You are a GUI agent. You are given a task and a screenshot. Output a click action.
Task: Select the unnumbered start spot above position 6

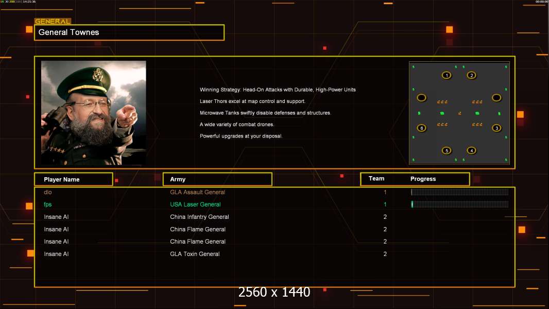click(x=422, y=98)
